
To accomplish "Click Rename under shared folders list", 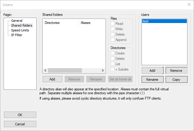I will pos(96,79).
